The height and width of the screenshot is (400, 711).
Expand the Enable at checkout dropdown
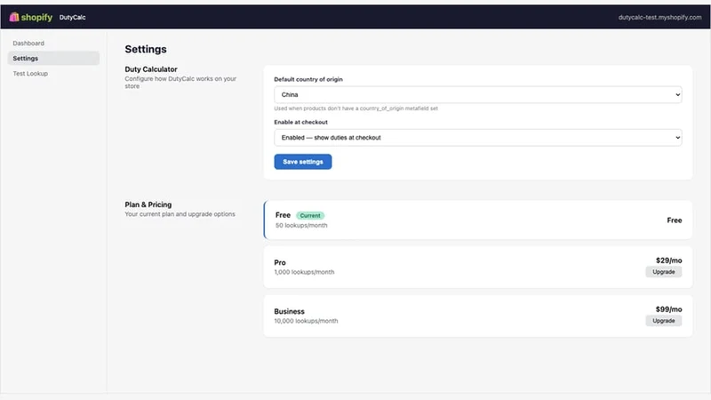[x=477, y=138]
